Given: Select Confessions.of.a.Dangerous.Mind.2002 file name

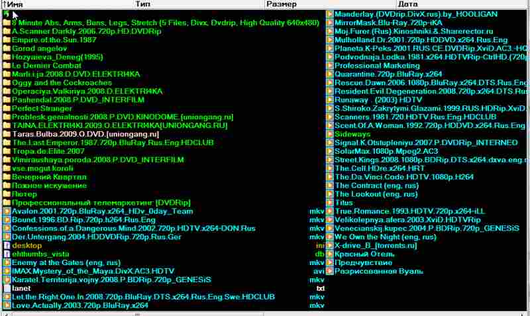Looking at the screenshot, I should (x=134, y=229).
